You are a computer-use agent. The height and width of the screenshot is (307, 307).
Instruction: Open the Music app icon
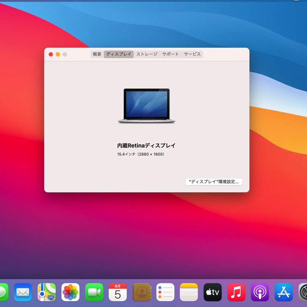coord(236,292)
